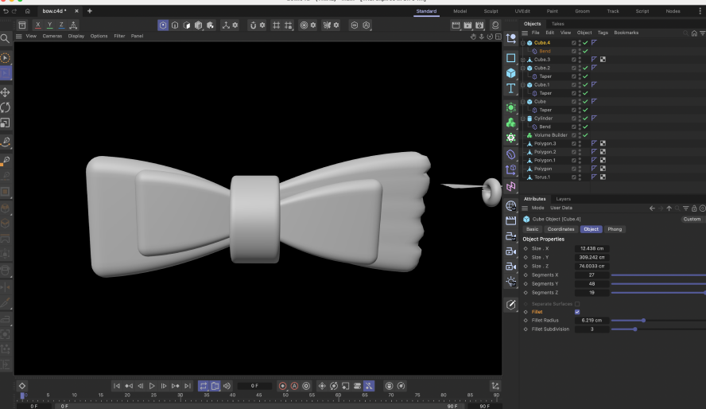
Task: Select the Move tool in left toolbar
Action: pyautogui.click(x=6, y=92)
